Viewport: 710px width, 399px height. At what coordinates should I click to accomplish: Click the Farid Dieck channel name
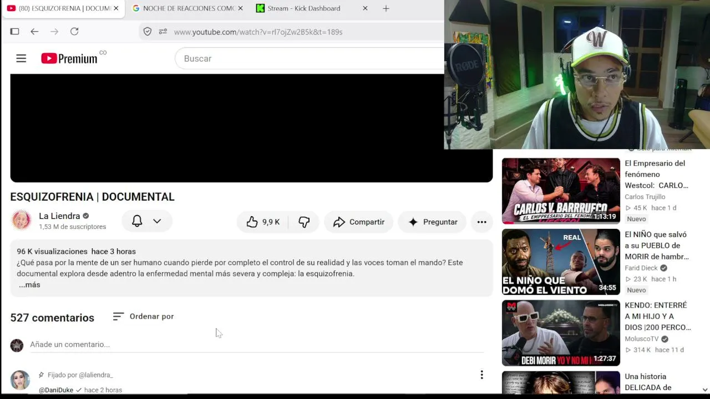pos(641,268)
